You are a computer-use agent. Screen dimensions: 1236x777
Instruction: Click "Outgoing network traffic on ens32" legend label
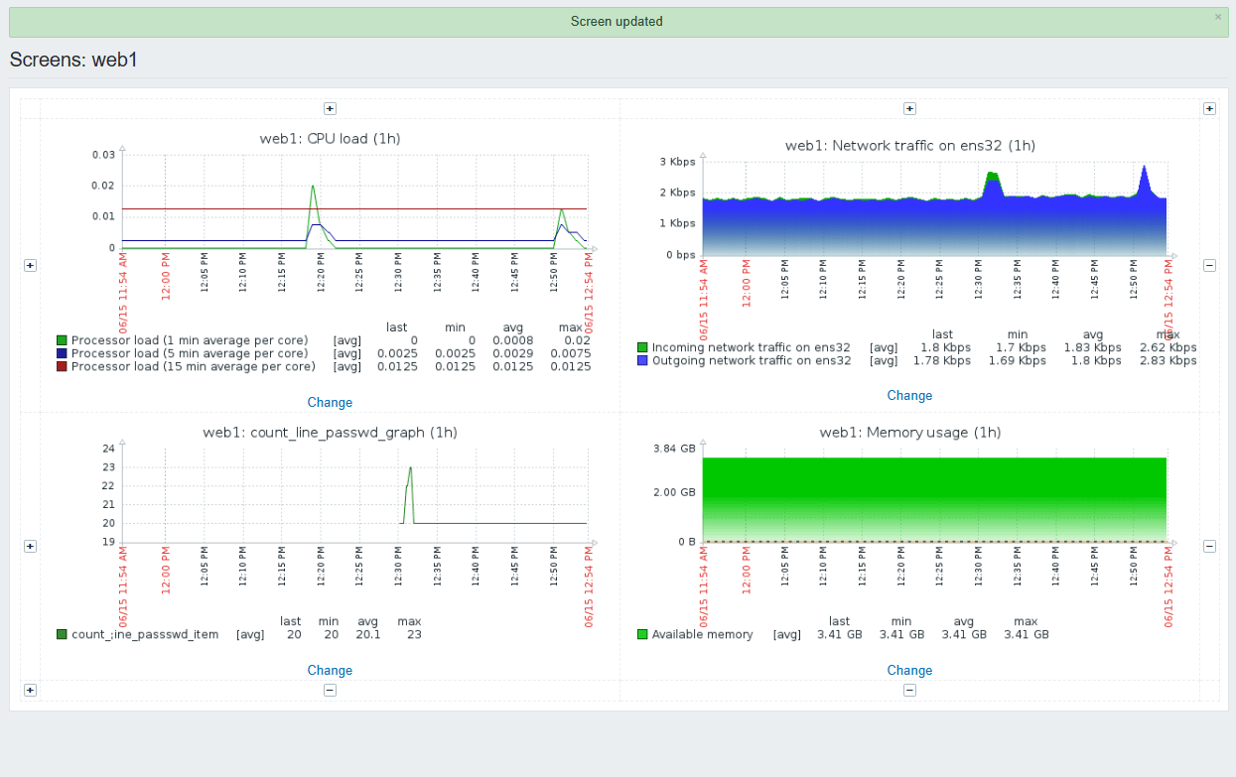coord(752,360)
